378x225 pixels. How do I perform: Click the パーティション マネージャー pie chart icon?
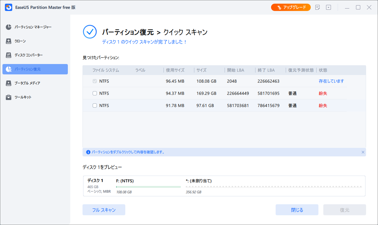[9, 27]
